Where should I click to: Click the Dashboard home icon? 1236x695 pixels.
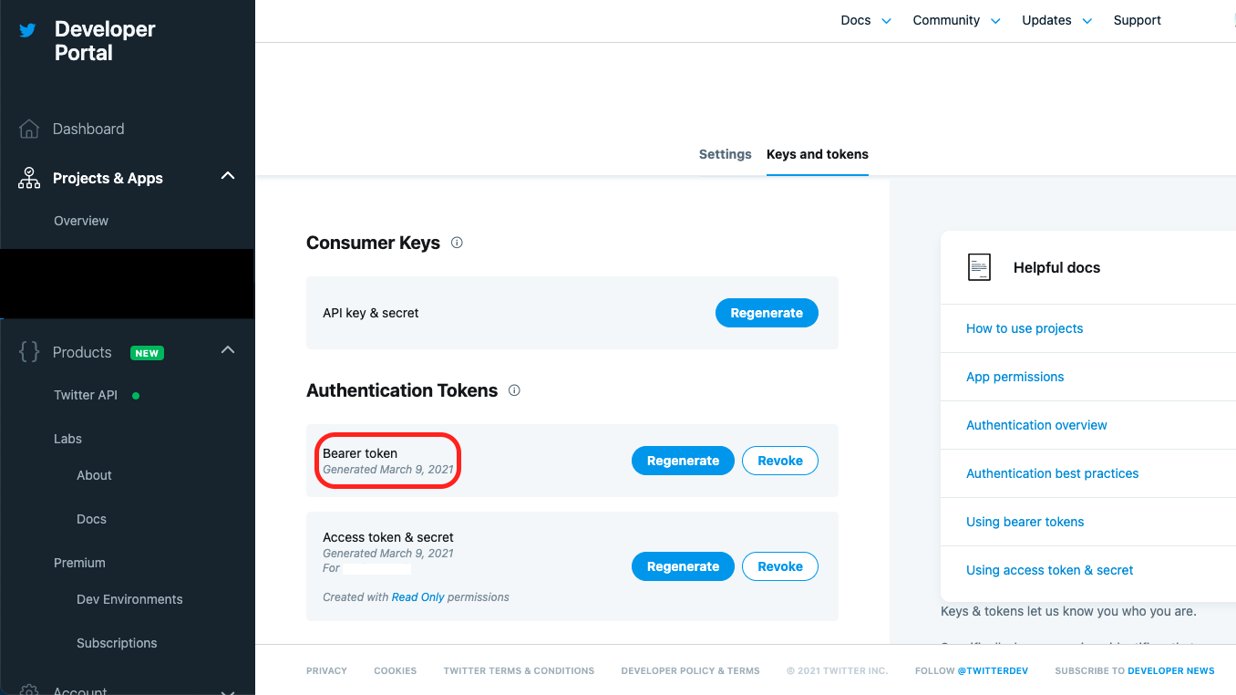pyautogui.click(x=29, y=129)
